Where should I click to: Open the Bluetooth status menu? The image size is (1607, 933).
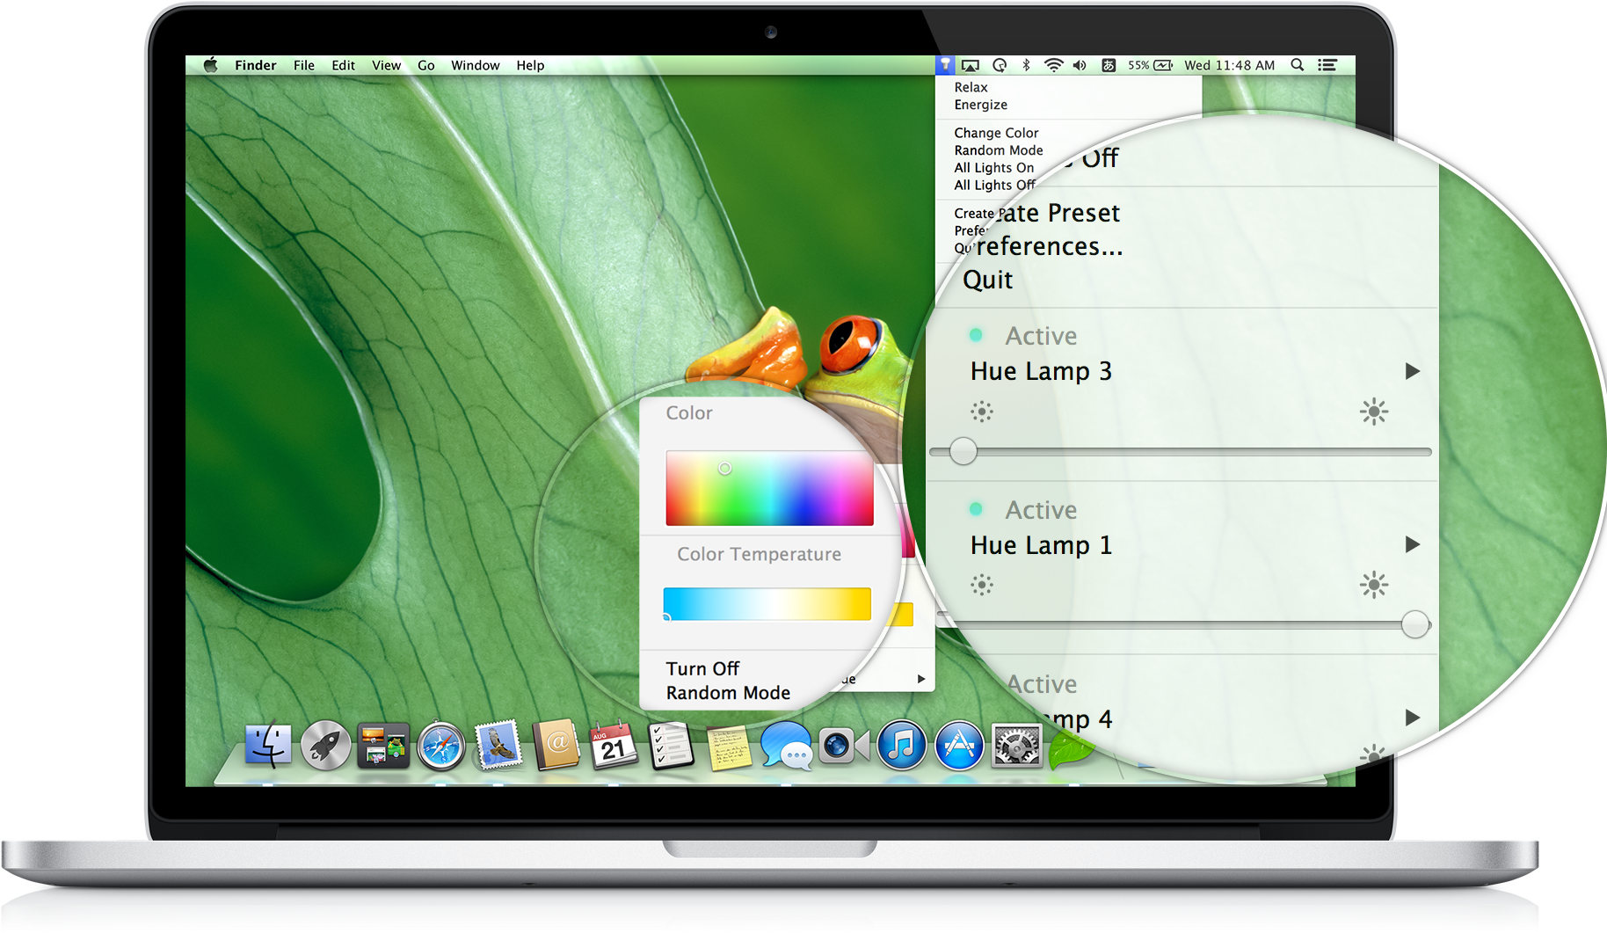pos(1026,65)
